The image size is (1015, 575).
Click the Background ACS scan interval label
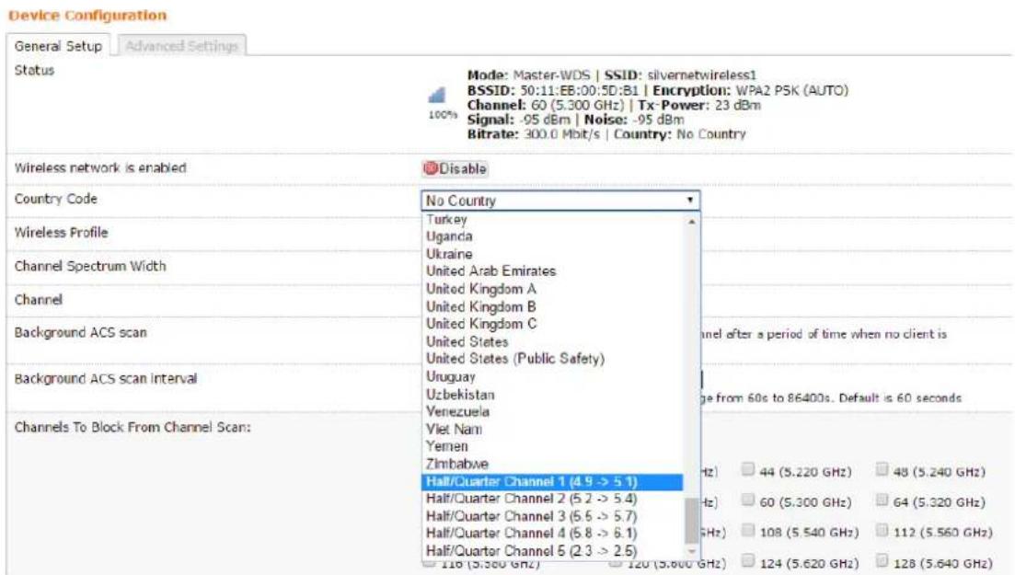(x=106, y=379)
